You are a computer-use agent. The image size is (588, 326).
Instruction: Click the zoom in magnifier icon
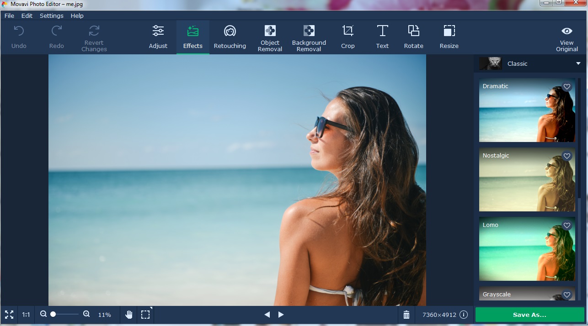pyautogui.click(x=86, y=314)
